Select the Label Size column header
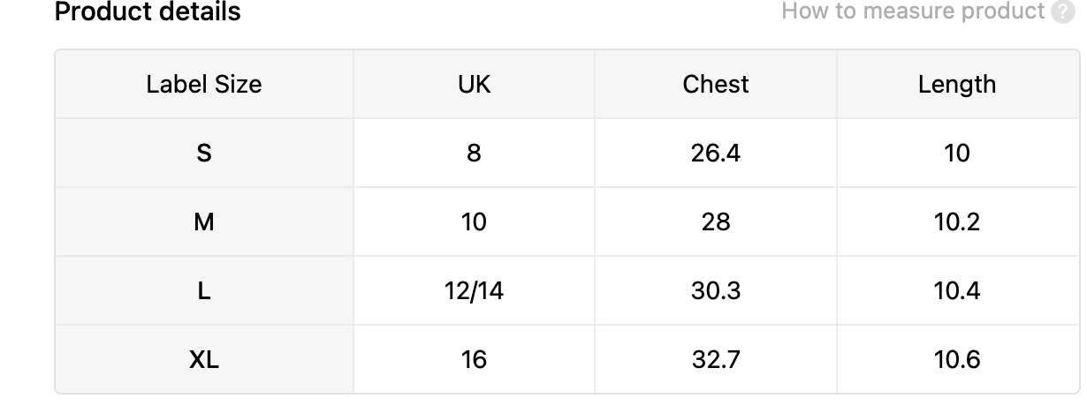 click(204, 85)
